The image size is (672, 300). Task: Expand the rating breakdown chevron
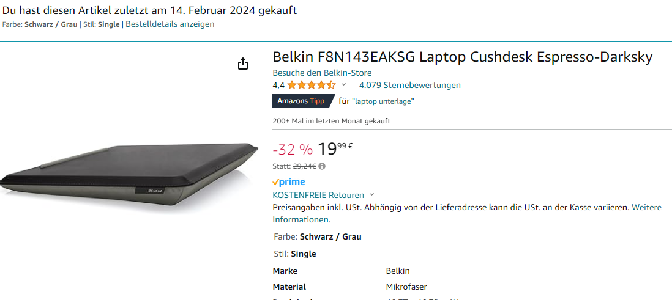coord(343,85)
